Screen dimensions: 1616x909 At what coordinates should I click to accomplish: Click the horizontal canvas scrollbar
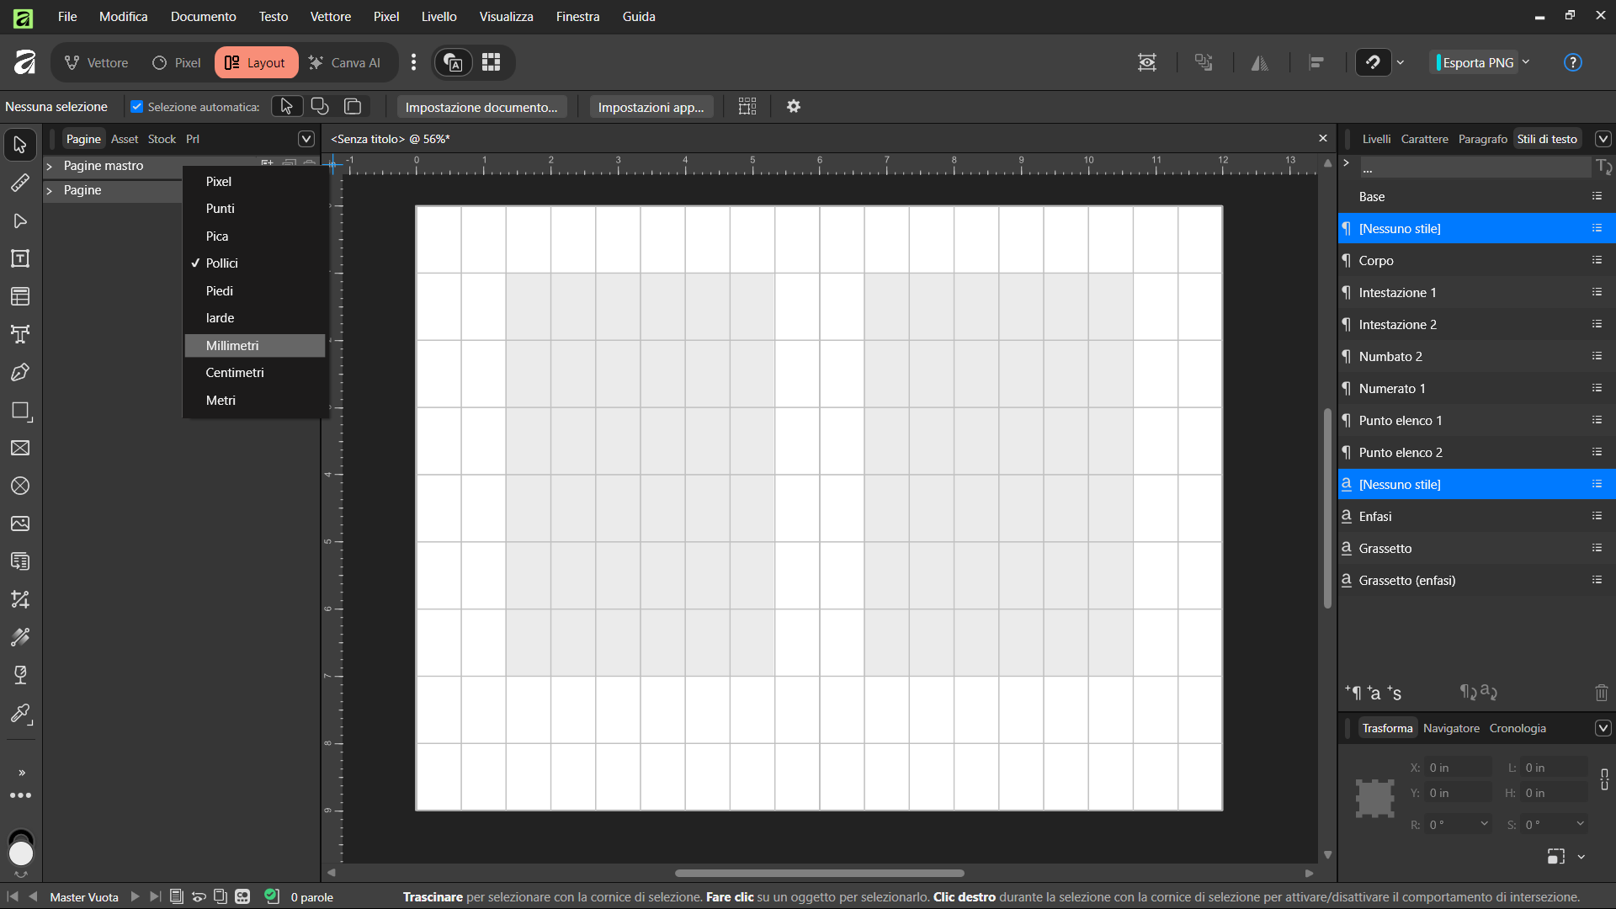pyautogui.click(x=819, y=873)
